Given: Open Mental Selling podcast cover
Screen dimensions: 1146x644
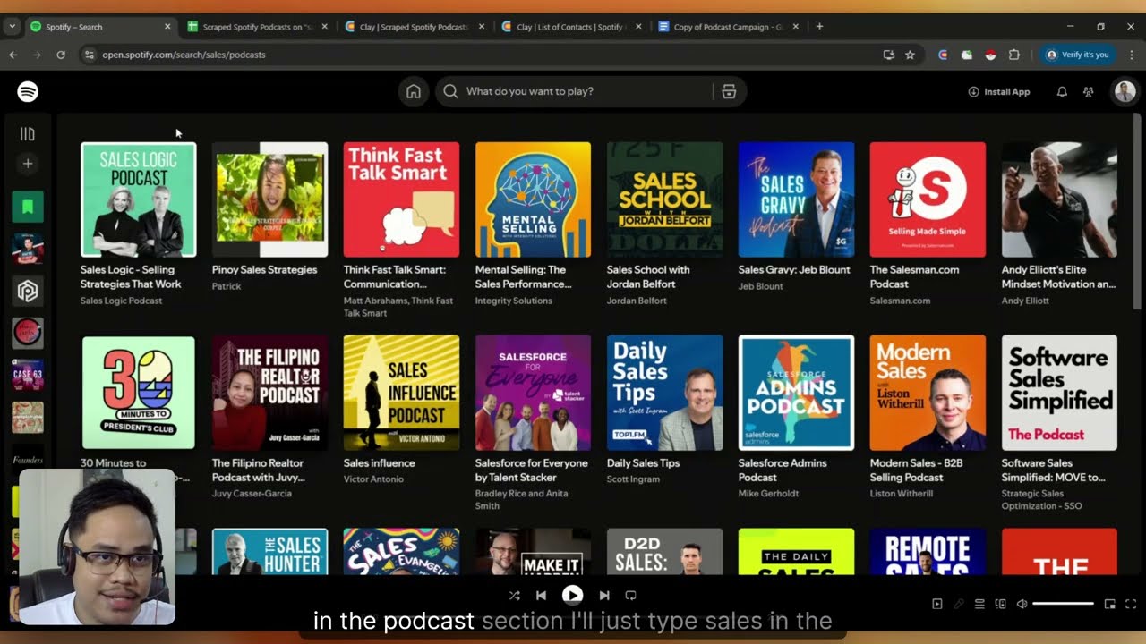Looking at the screenshot, I should point(533,199).
